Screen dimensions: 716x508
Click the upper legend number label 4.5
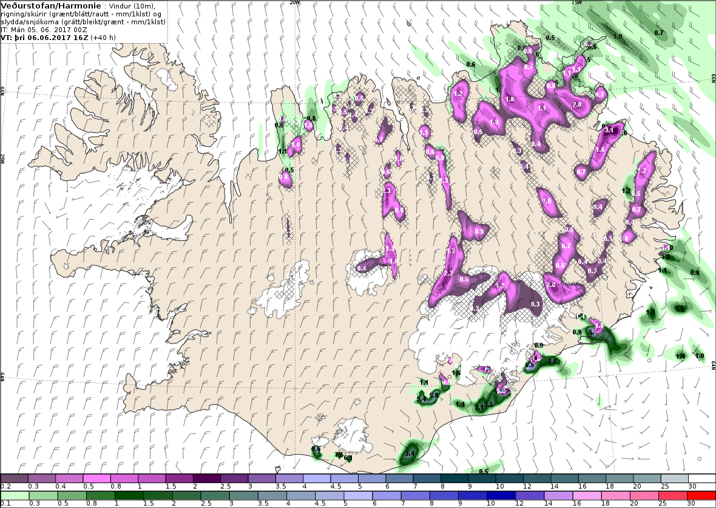(336, 487)
